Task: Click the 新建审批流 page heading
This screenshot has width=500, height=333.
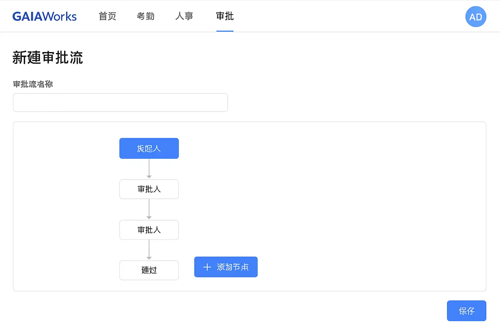Action: point(48,58)
